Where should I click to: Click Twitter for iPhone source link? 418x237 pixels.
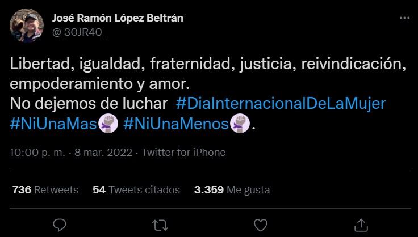click(x=183, y=153)
